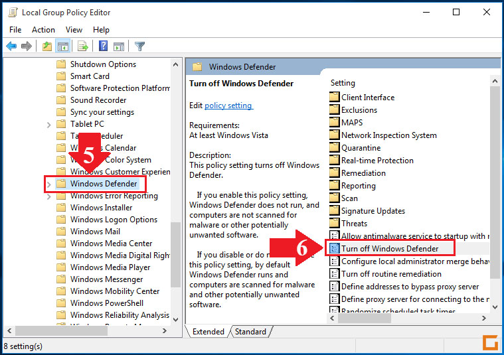Viewport: 504px width, 355px height.
Task: Click the Real-time Protection folder icon
Action: (x=334, y=160)
